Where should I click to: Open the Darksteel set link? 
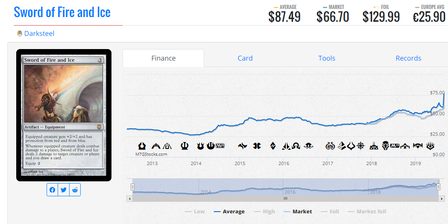pos(39,34)
